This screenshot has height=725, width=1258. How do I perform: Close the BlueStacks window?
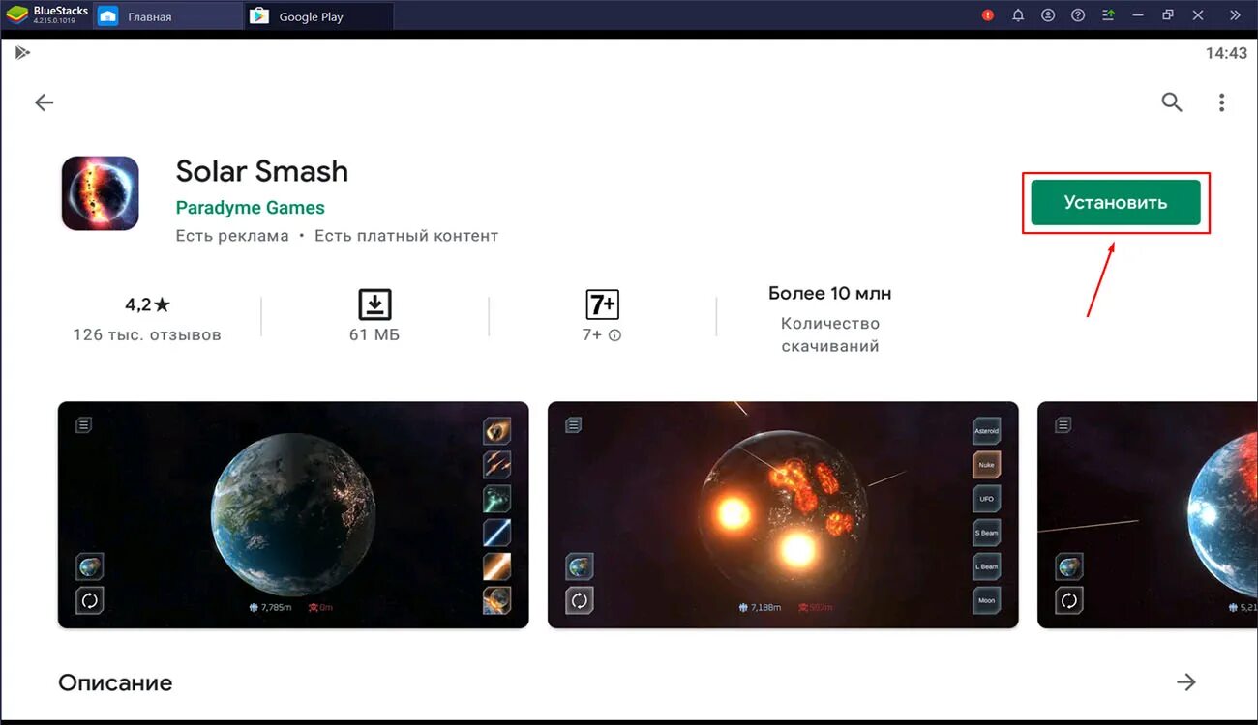[x=1198, y=15]
